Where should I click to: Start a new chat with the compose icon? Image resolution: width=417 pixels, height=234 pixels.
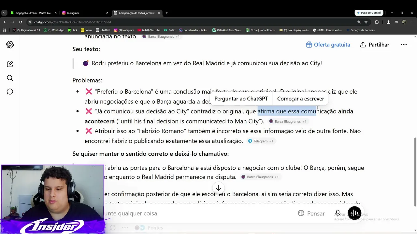[x=10, y=64]
